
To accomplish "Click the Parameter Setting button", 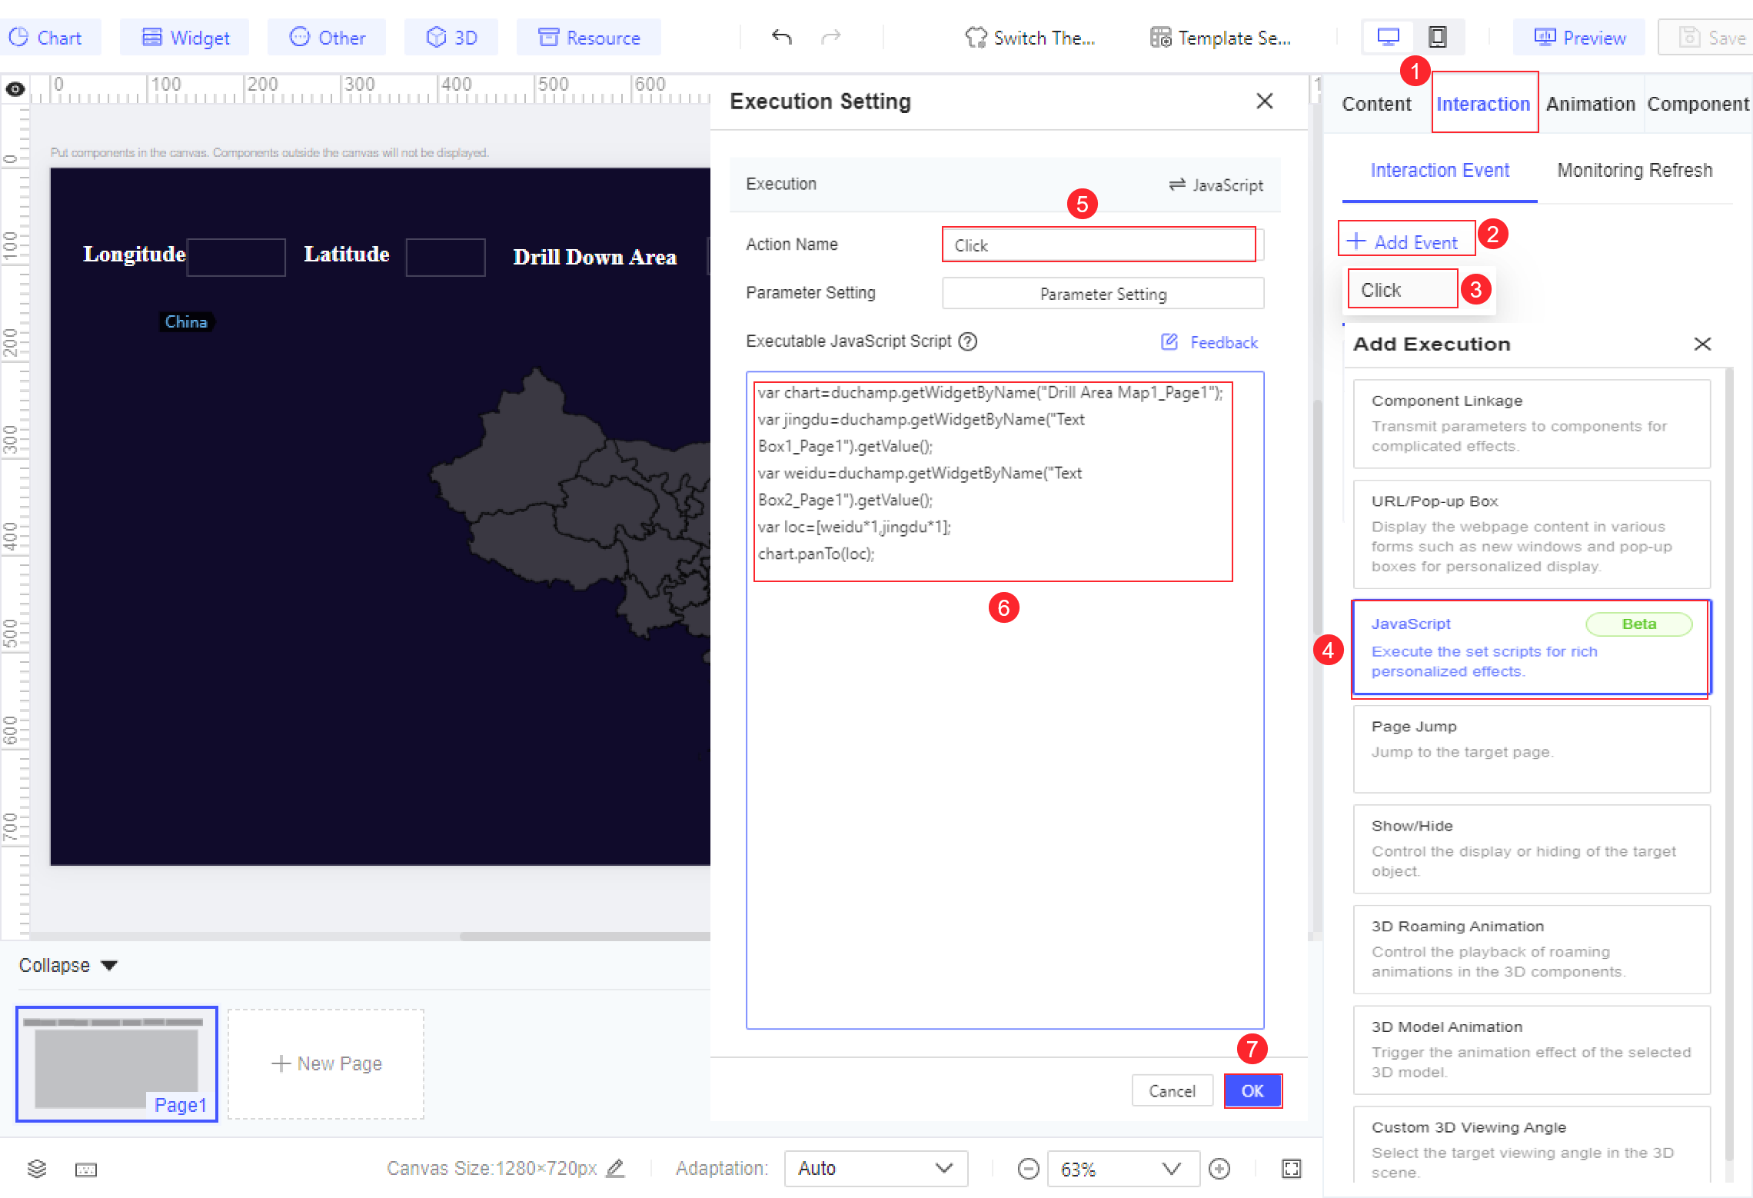I will tap(1103, 294).
